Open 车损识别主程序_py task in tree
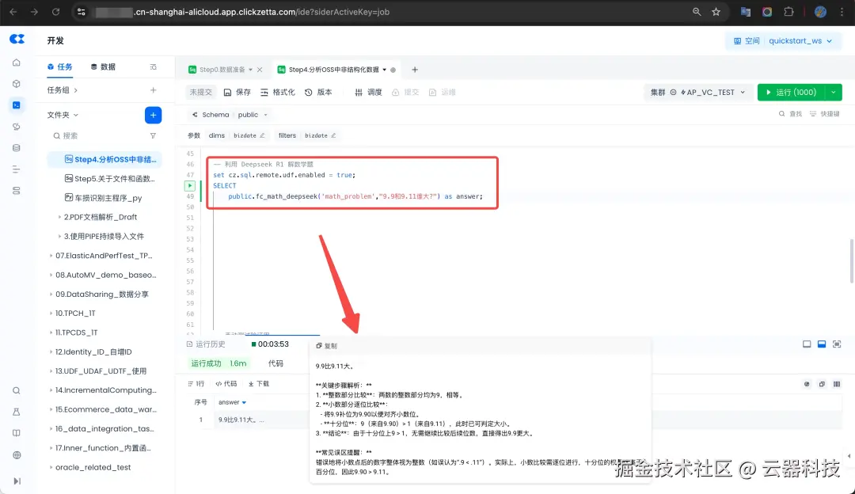 point(103,198)
